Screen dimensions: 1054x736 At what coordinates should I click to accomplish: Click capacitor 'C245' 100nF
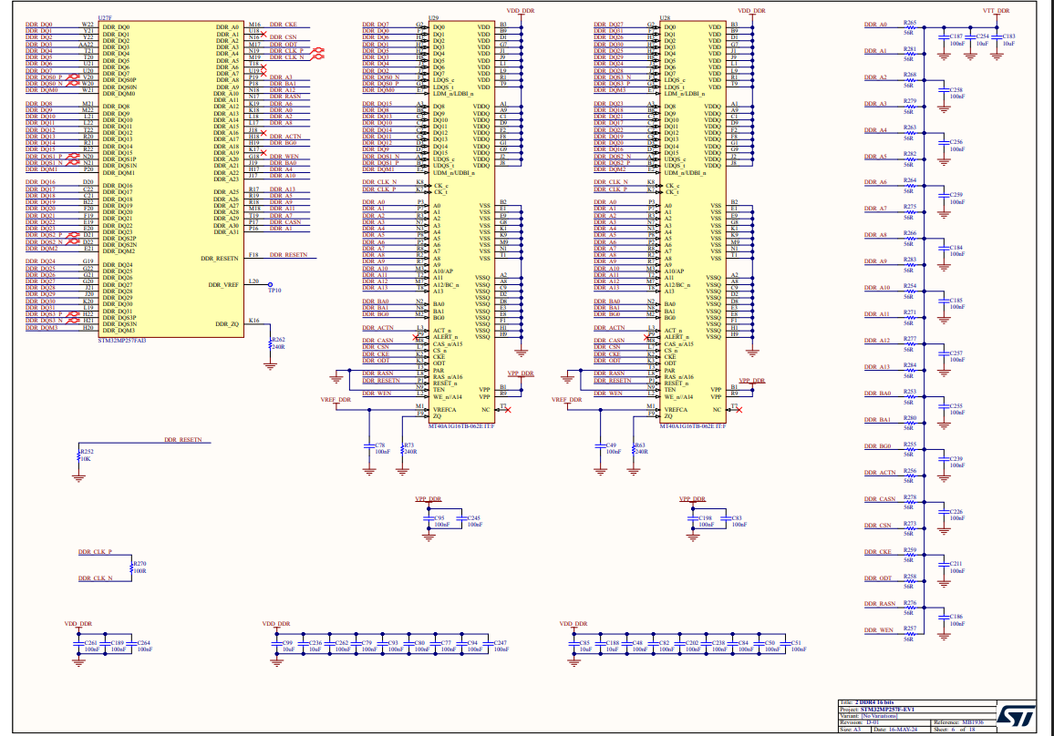462,520
